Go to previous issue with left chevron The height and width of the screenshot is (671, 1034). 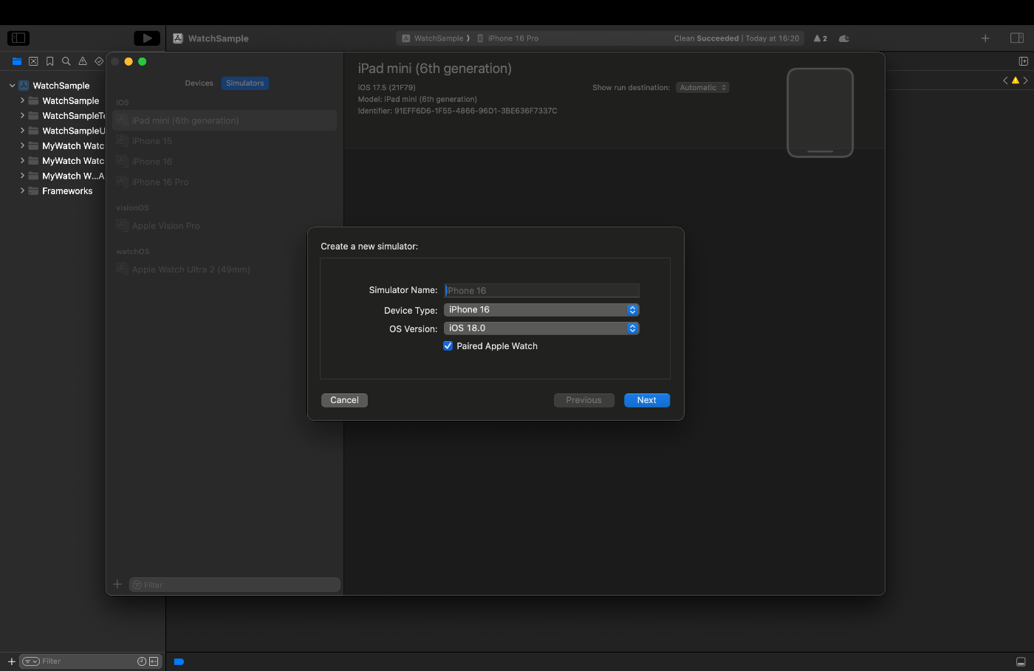tap(1005, 80)
